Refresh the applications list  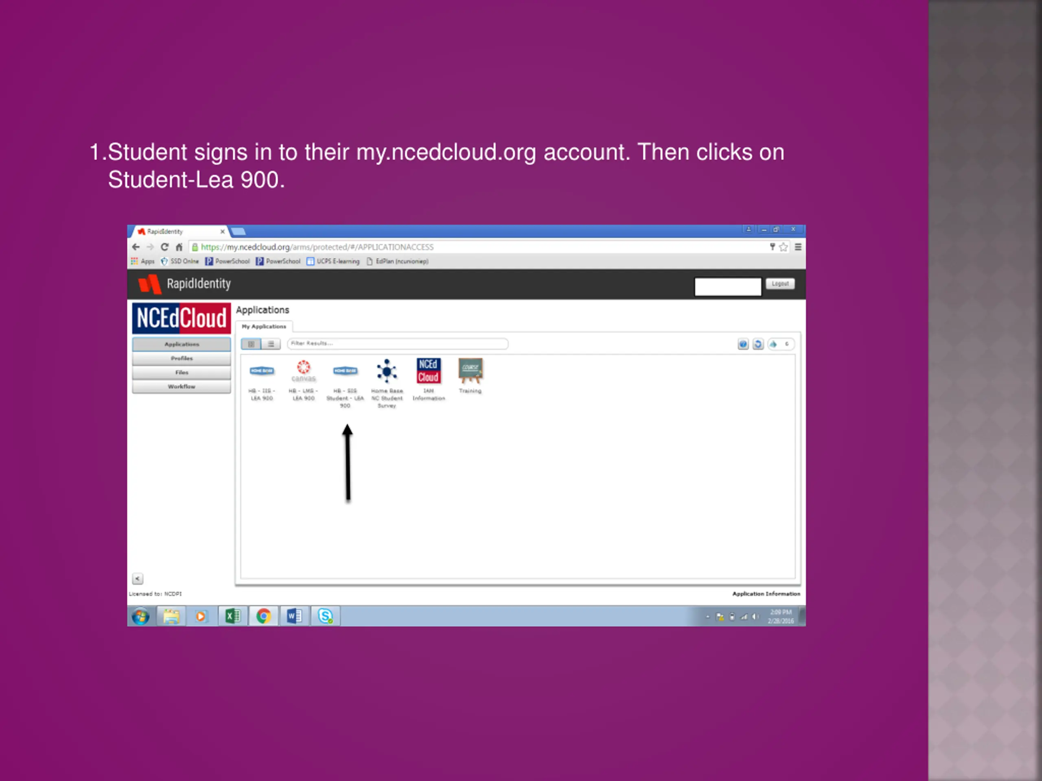pos(757,344)
